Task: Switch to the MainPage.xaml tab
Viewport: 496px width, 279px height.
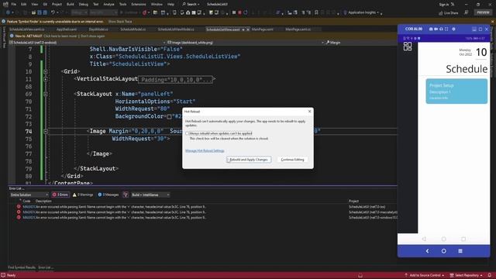Action: (263, 29)
